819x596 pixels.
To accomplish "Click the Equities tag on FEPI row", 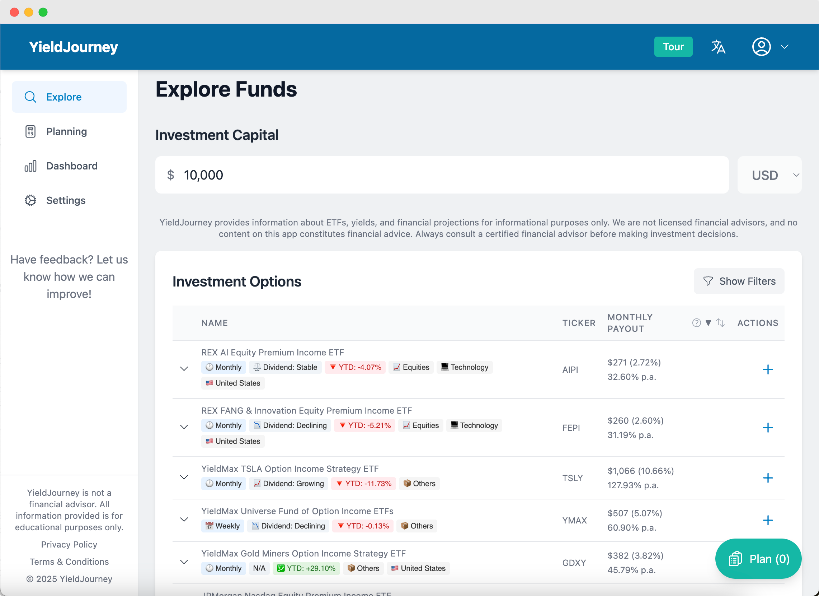I will coord(421,425).
